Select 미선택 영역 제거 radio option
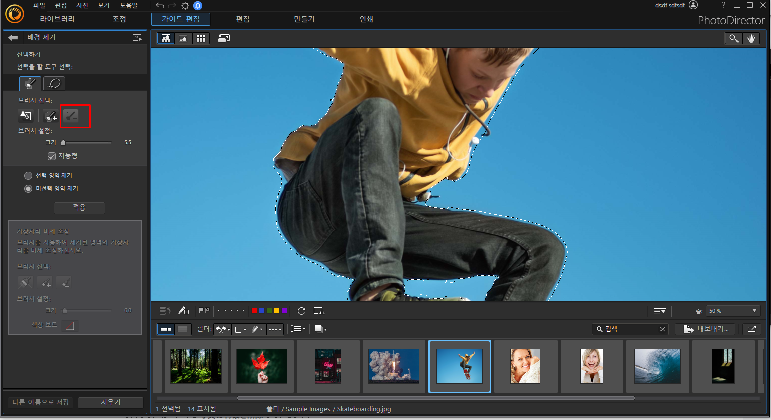This screenshot has width=771, height=420. 28,189
